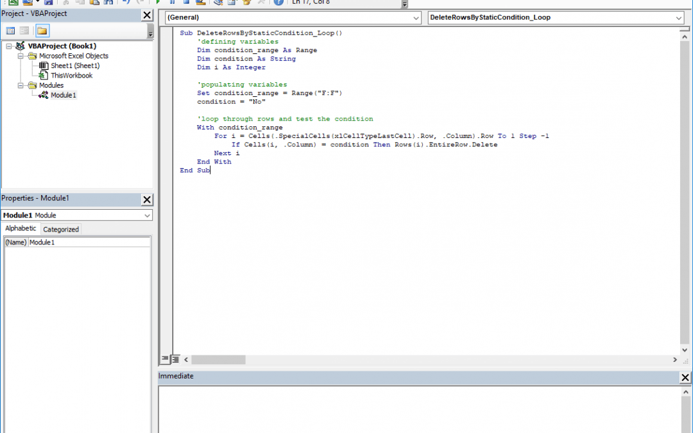The image size is (693, 433).
Task: Click the 'populating variables comment
Action: pos(242,85)
